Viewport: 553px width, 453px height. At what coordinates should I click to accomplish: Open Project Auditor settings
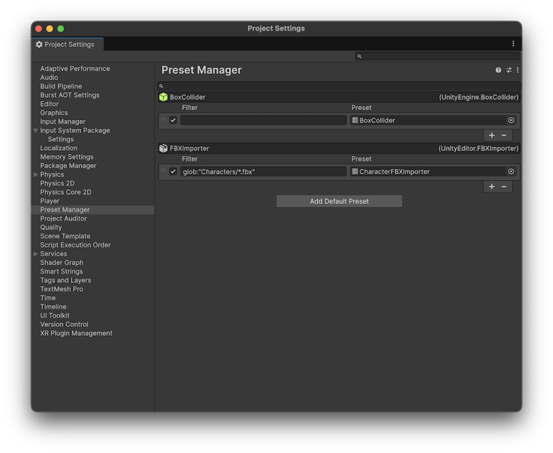tap(64, 219)
